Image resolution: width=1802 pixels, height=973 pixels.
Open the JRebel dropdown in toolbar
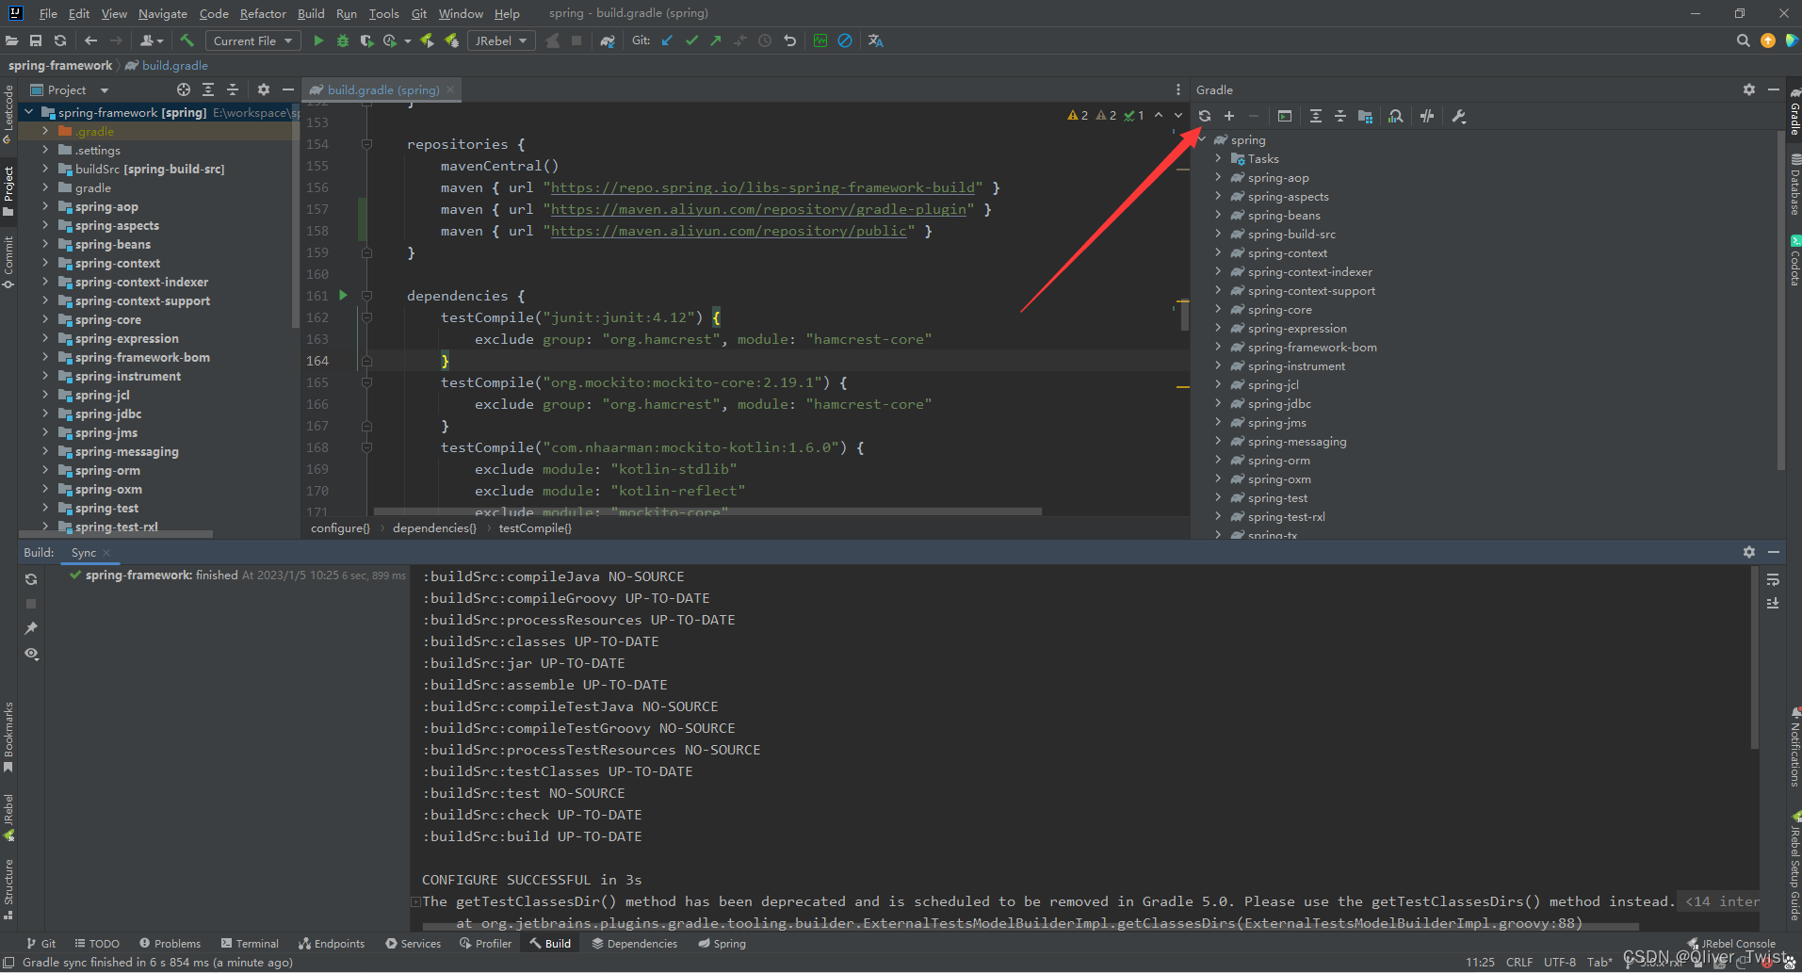(x=501, y=41)
